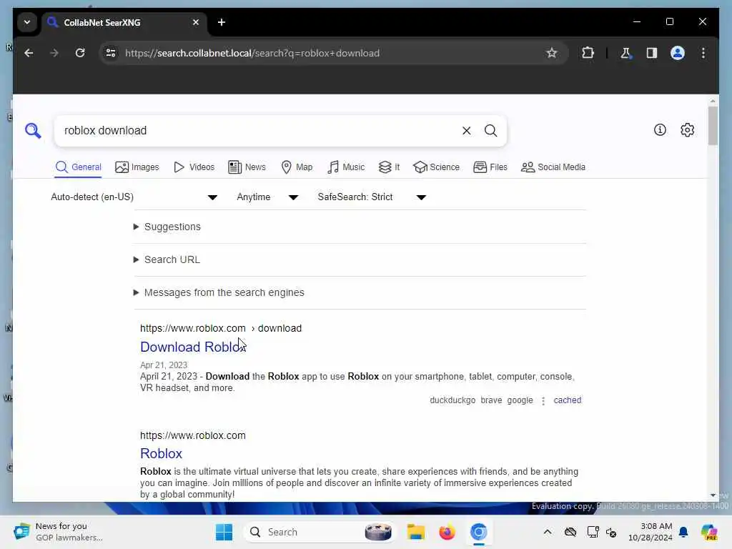
Task: Bookmark this page with star
Action: tap(551, 53)
